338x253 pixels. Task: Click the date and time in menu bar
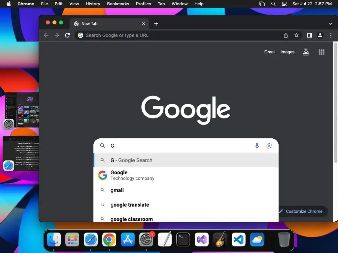[x=312, y=4]
